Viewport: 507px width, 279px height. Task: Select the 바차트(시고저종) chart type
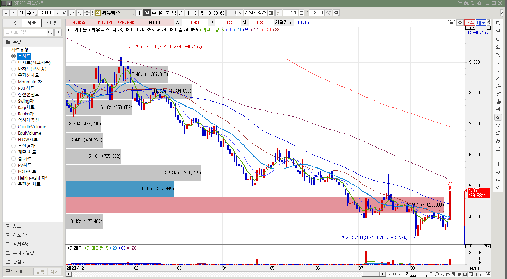pos(14,62)
